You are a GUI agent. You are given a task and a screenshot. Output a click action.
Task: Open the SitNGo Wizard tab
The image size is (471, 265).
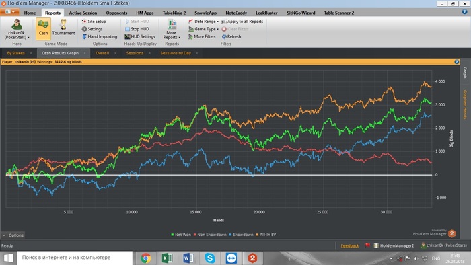[x=301, y=13]
